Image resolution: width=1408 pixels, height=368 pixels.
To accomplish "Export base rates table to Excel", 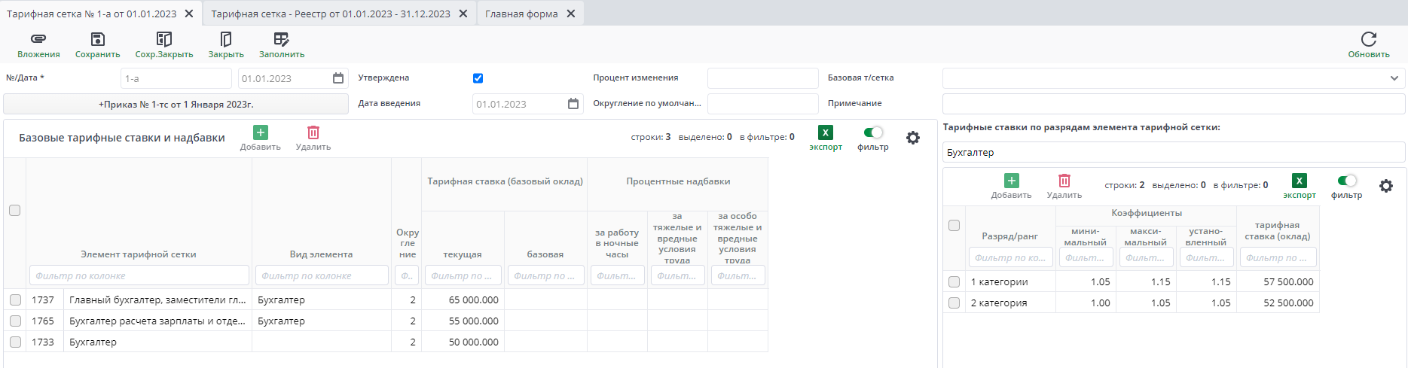I will [826, 132].
